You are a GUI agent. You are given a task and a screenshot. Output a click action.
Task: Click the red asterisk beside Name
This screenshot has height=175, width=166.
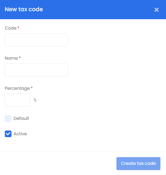pos(20,58)
